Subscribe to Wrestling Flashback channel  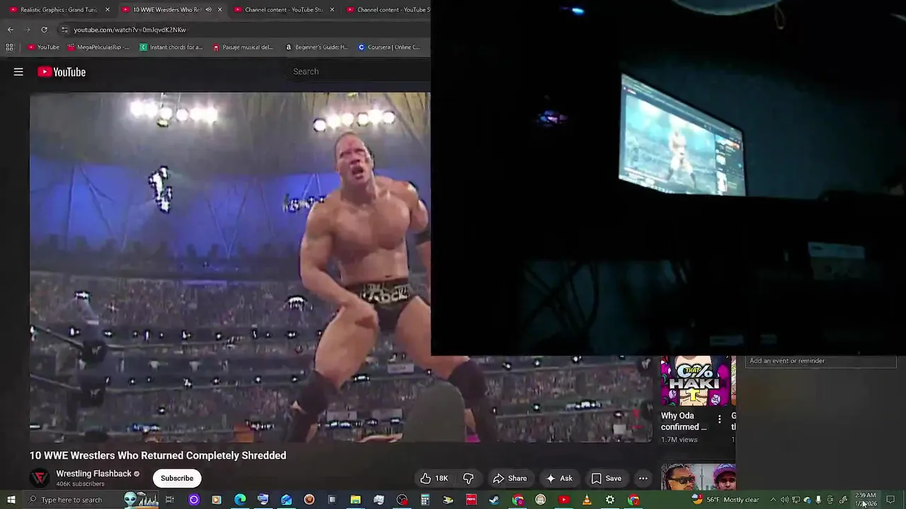pos(177,478)
